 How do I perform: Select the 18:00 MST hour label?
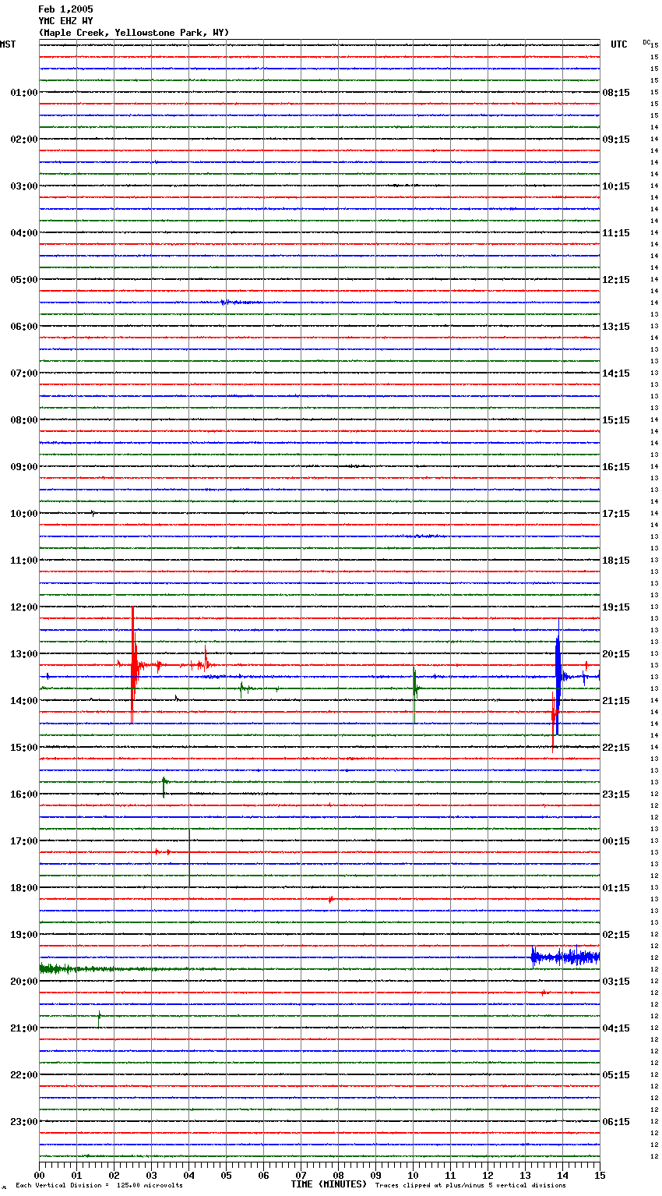pyautogui.click(x=24, y=888)
